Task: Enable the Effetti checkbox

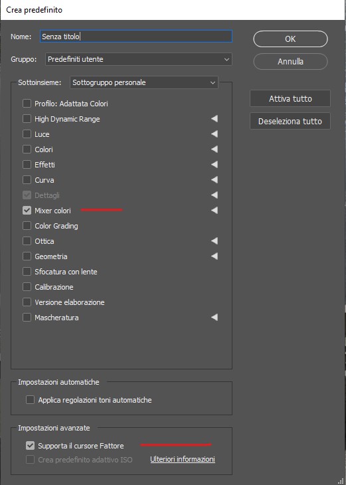Action: [27, 164]
